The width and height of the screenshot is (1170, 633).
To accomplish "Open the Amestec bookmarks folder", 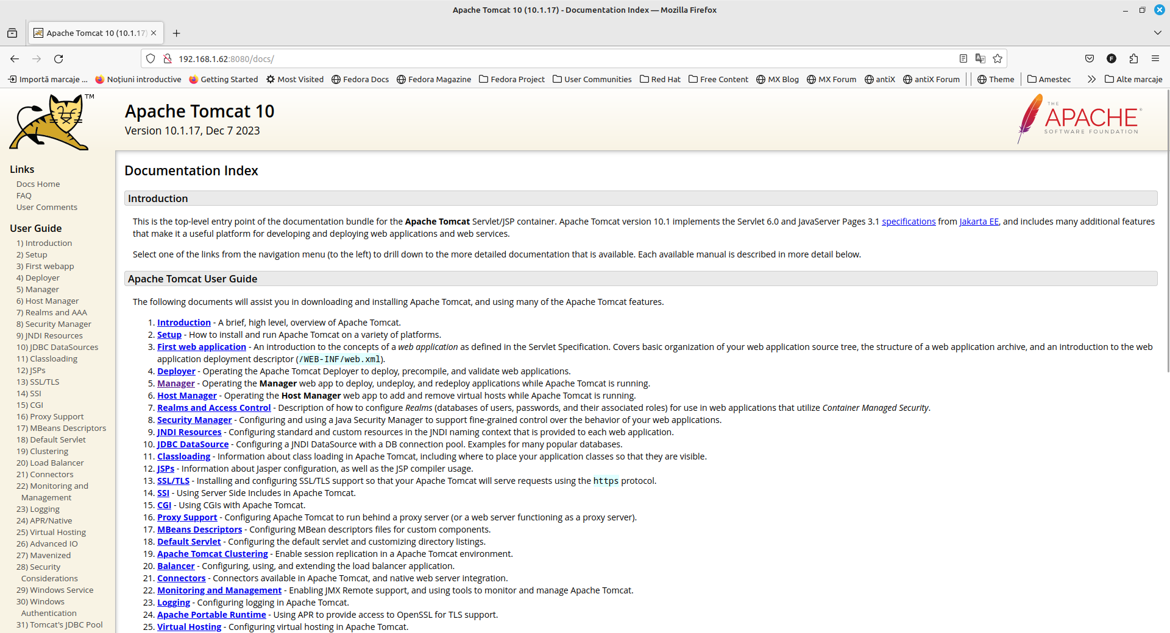I will tap(1049, 79).
